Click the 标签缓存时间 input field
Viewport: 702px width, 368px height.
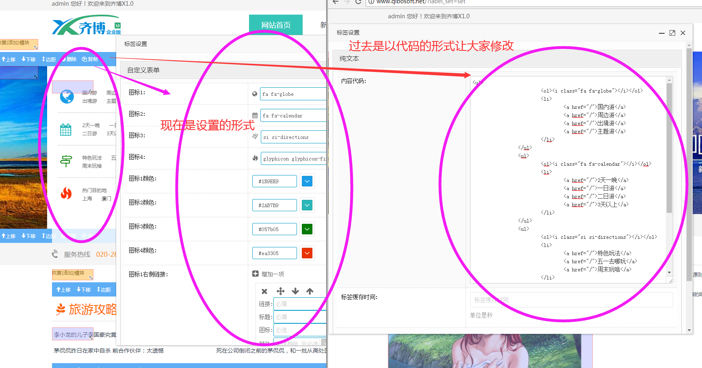pyautogui.click(x=571, y=300)
